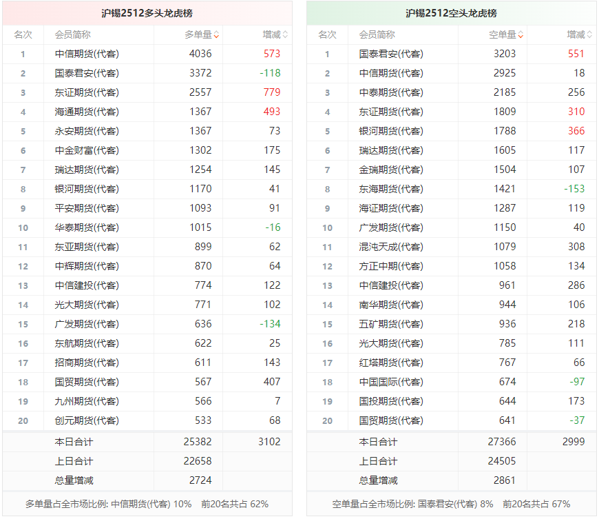Select 创元期货(代客) row
The width and height of the screenshot is (599, 519).
click(x=147, y=420)
